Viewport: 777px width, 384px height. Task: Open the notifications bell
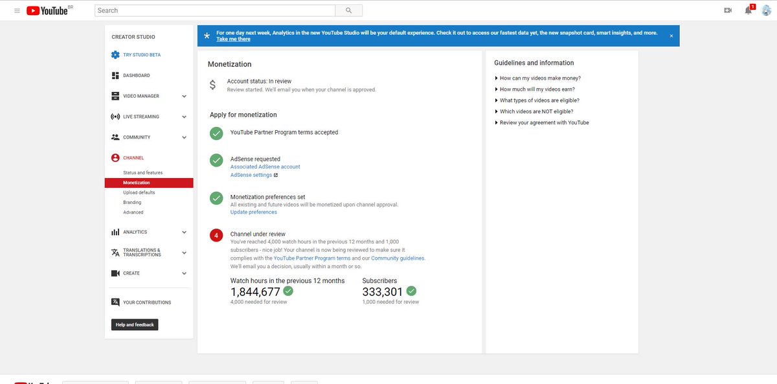tap(749, 10)
